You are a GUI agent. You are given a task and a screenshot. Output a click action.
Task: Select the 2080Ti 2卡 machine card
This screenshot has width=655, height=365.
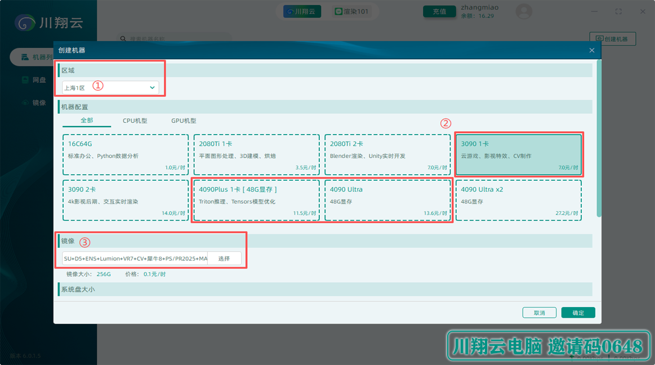[x=387, y=154]
